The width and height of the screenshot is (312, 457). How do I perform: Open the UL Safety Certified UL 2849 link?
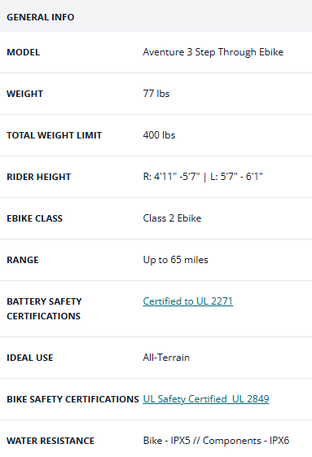click(206, 398)
